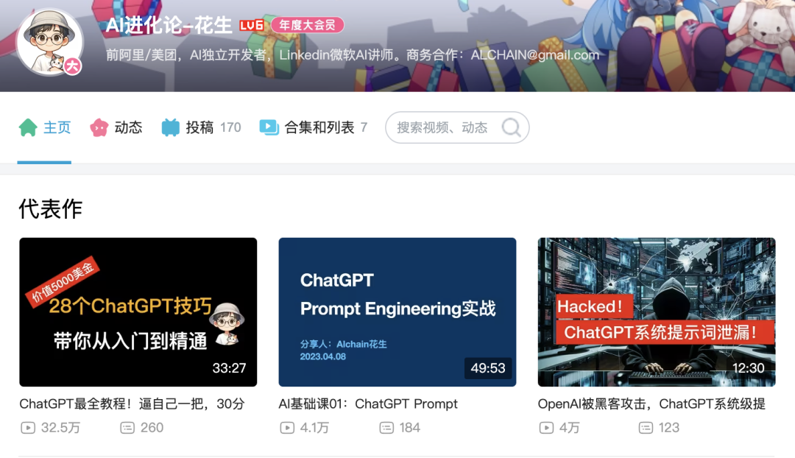The height and width of the screenshot is (458, 795).
Task: Click the danmaku icon beside 184
Action: [x=386, y=428]
